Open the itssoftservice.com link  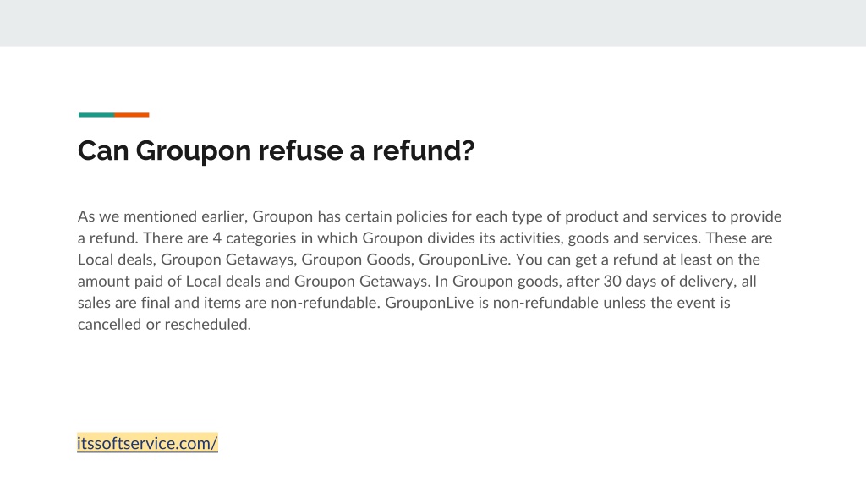(147, 443)
